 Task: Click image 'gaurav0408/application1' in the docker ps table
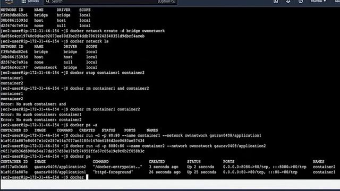point(60,172)
